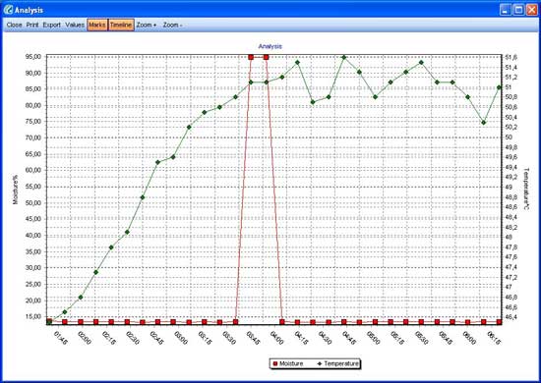Click the red Moisture legend square

coord(275,363)
